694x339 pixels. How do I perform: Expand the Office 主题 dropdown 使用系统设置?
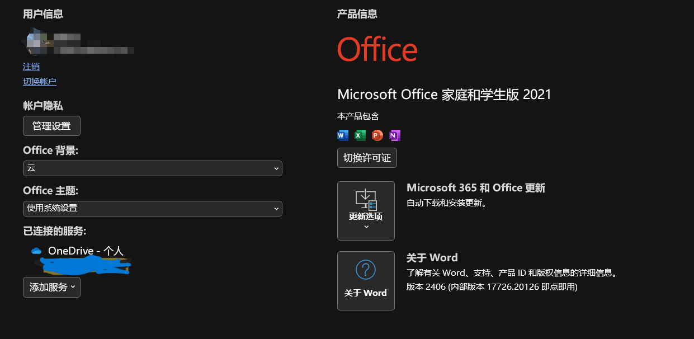[x=153, y=209]
